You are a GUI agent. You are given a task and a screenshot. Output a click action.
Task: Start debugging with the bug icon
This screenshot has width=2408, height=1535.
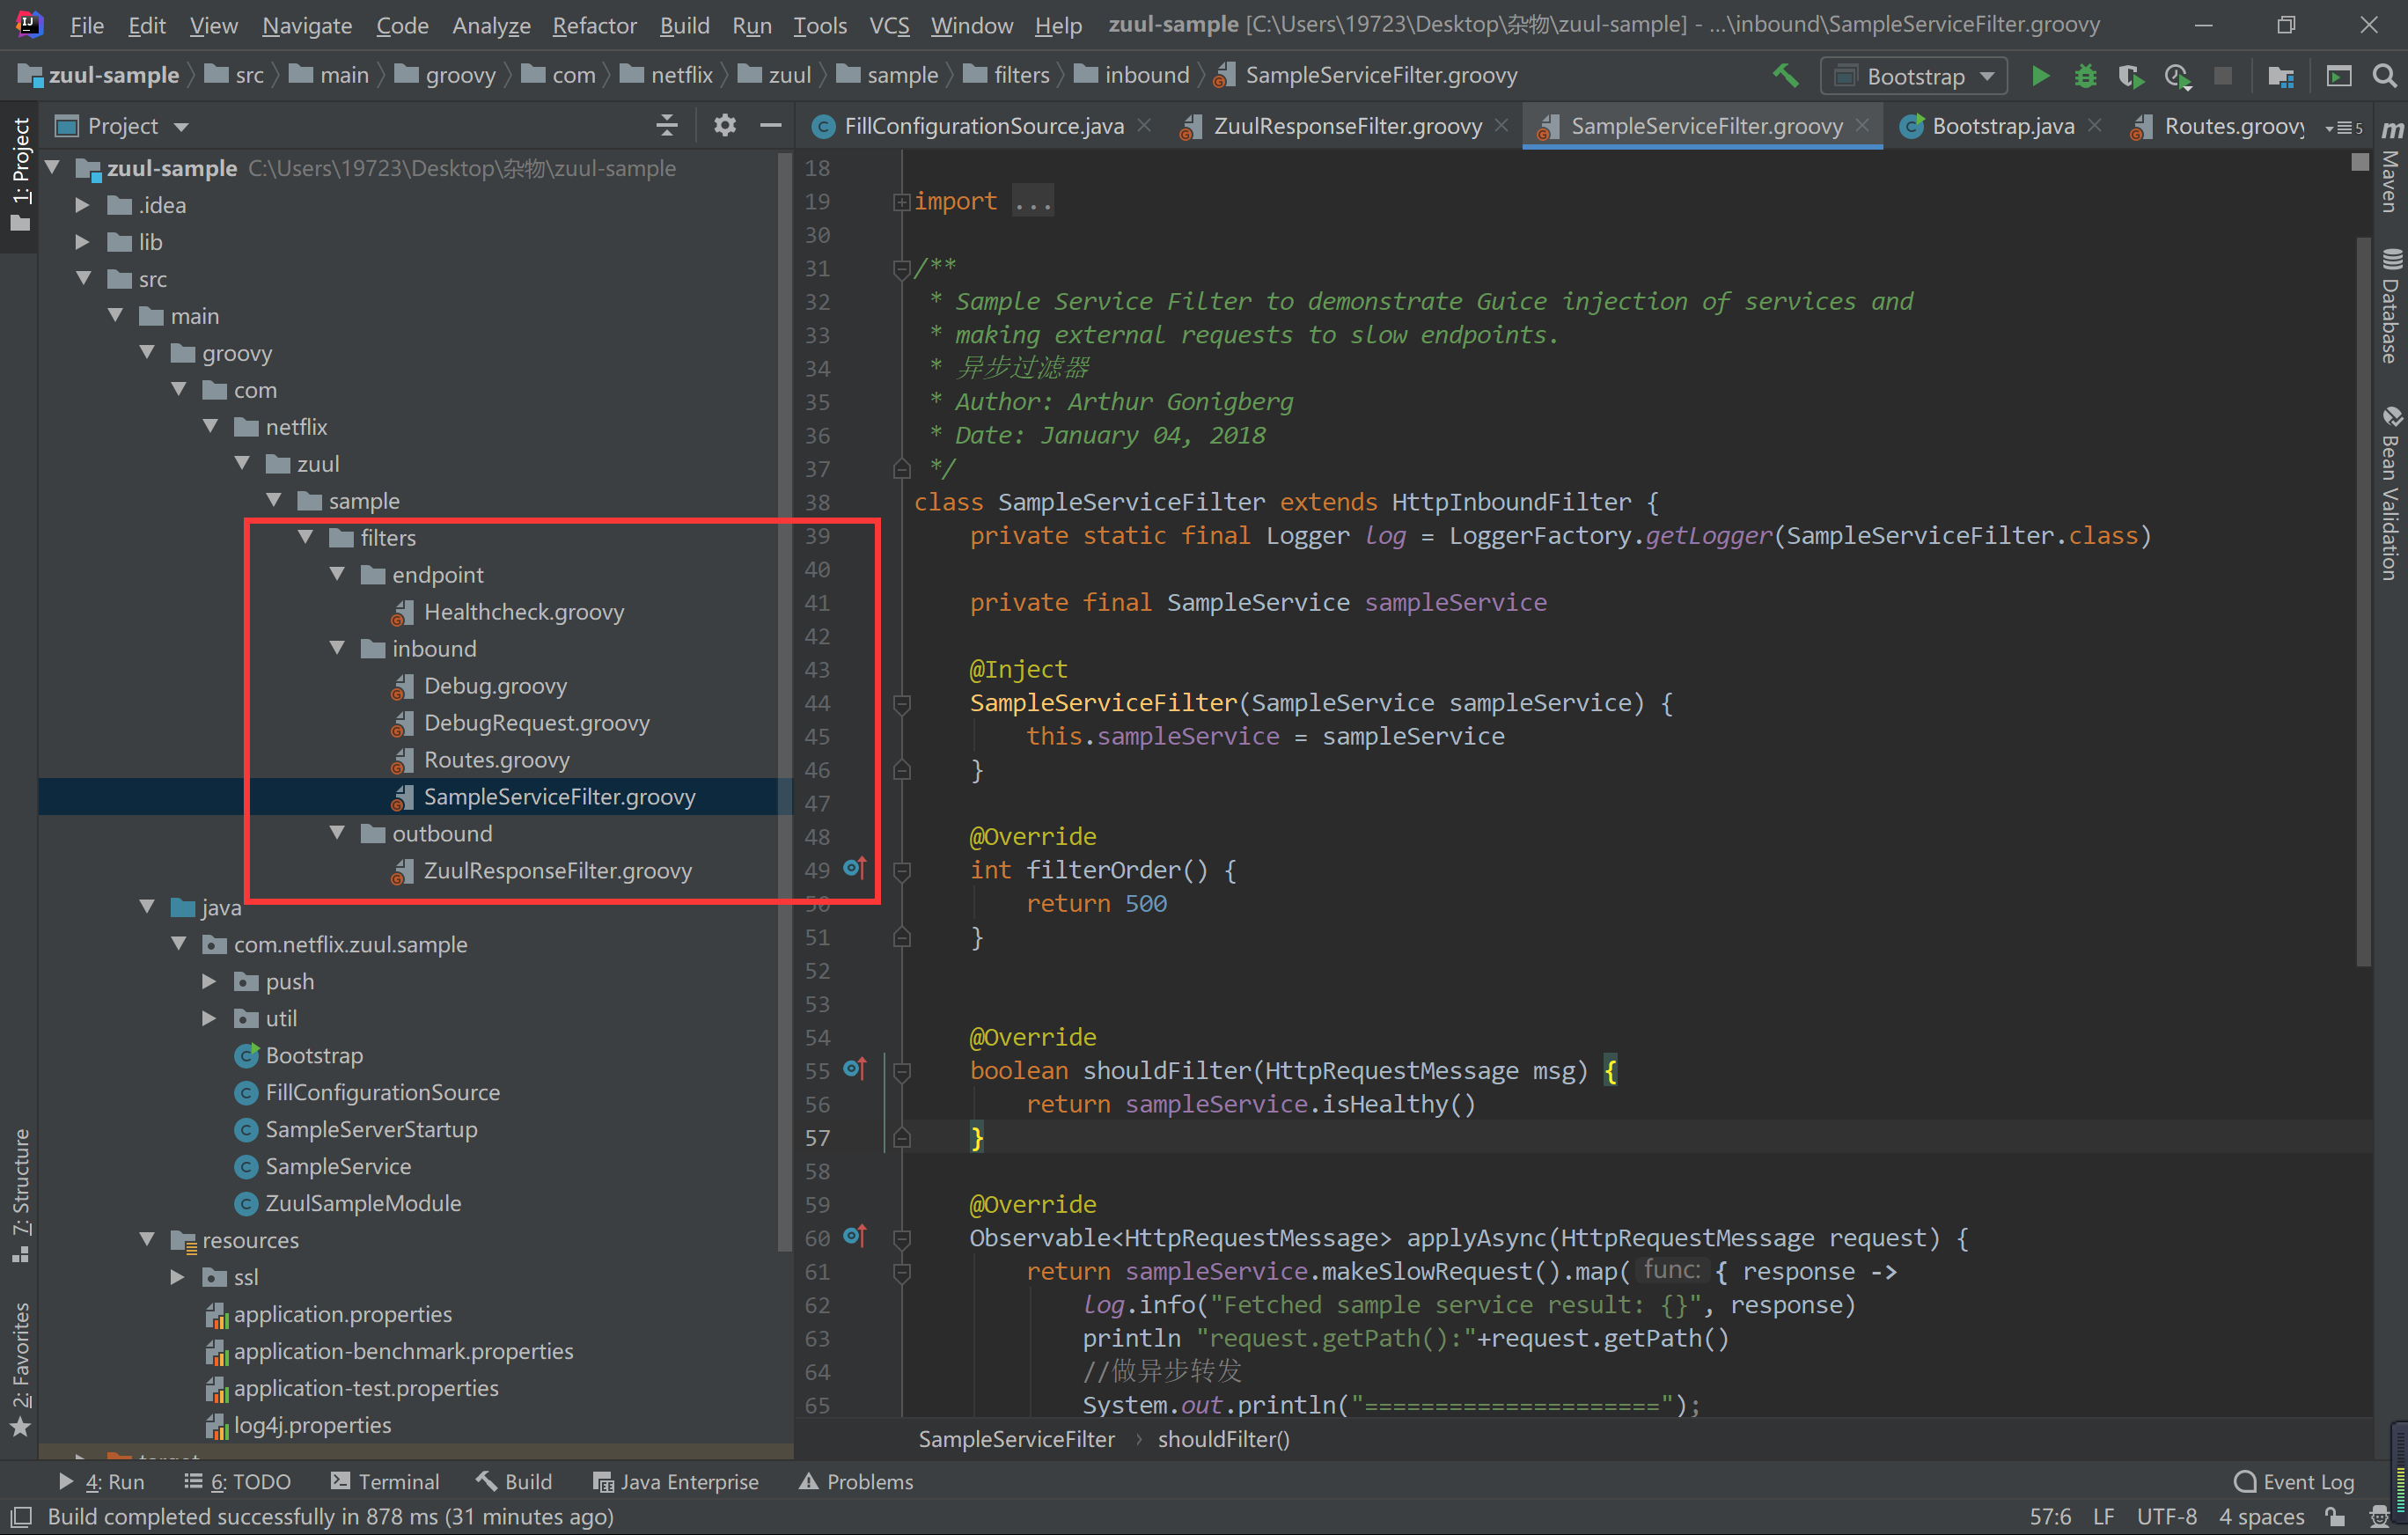[2085, 75]
